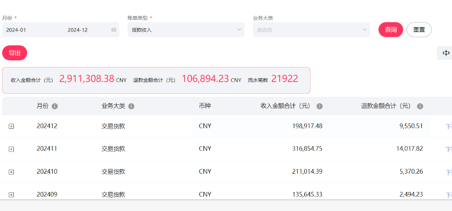Click the calendar icon in month field
The image size is (452, 211).
click(113, 30)
